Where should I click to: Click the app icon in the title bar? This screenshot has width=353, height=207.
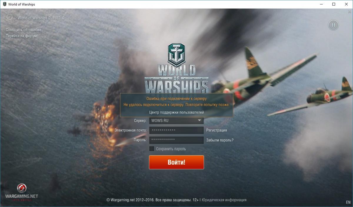point(4,4)
